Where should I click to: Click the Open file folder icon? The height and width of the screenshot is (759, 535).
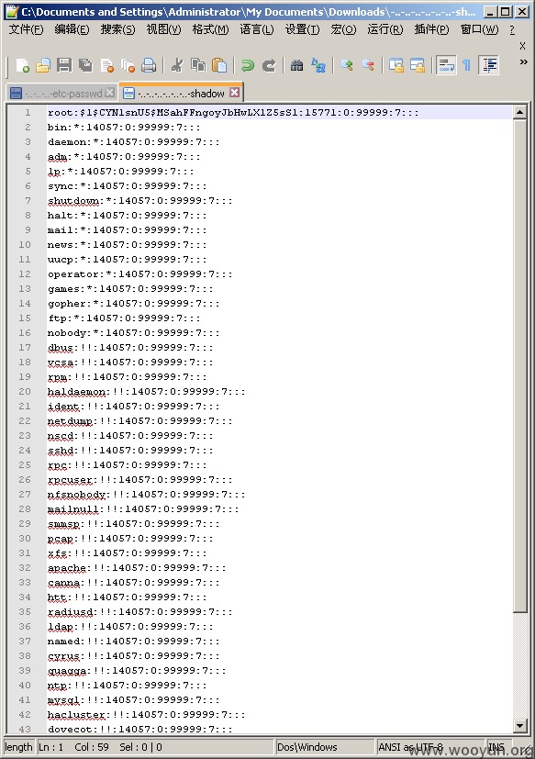[43, 65]
